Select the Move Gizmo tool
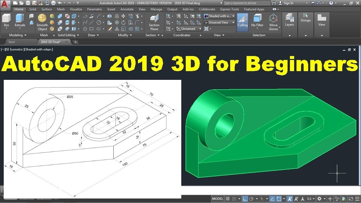361x203 pixels. click(x=273, y=22)
